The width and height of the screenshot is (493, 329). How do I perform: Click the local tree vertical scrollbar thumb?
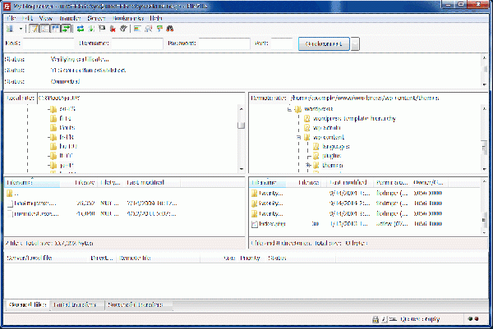pos(241,126)
